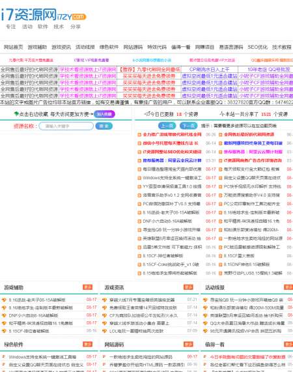Image resolution: width=293 pixels, height=372 pixels.
Task: Expand 游戏辅助 section via its orange 更多 button
Action: pos(87,287)
